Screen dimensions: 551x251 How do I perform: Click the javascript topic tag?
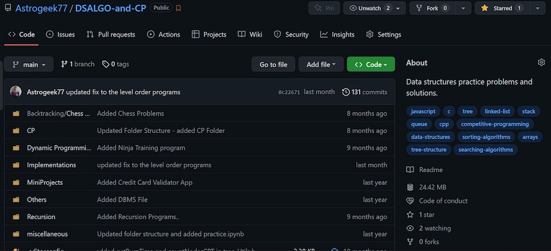pyautogui.click(x=423, y=111)
